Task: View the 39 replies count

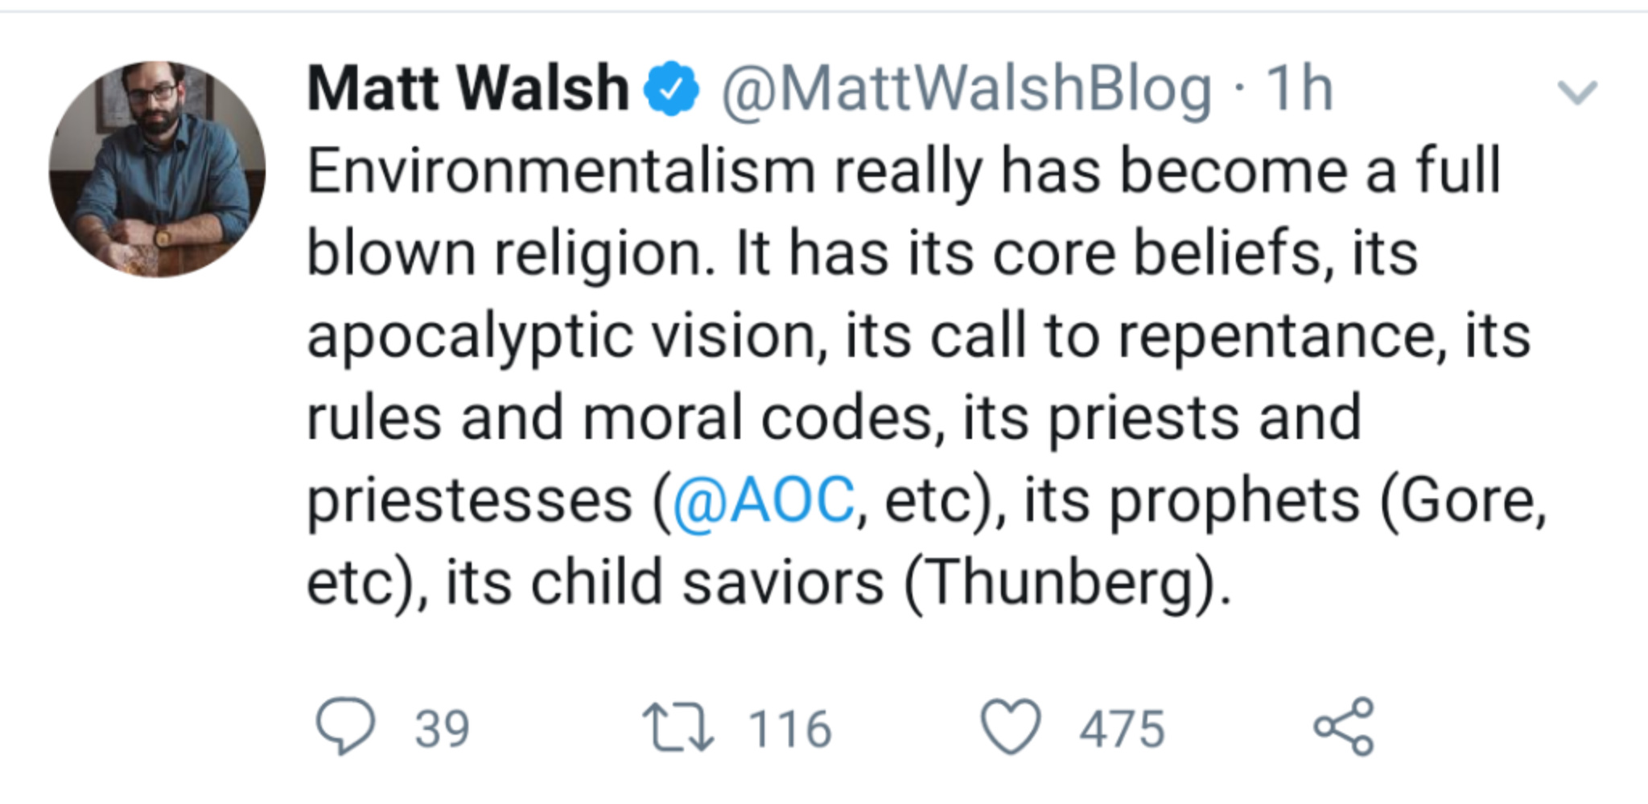Action: pyautogui.click(x=442, y=729)
